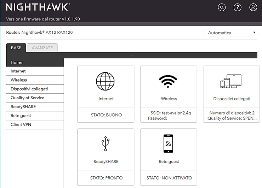Open Home in the sidebar menu
The image size is (262, 188).
[x=17, y=62]
